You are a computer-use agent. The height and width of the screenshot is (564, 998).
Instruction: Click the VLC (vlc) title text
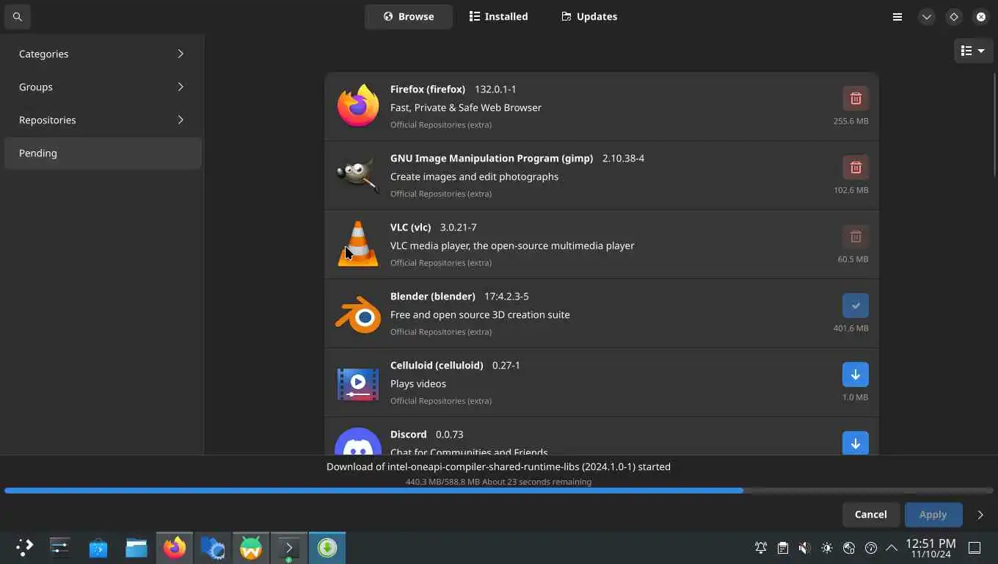click(410, 227)
